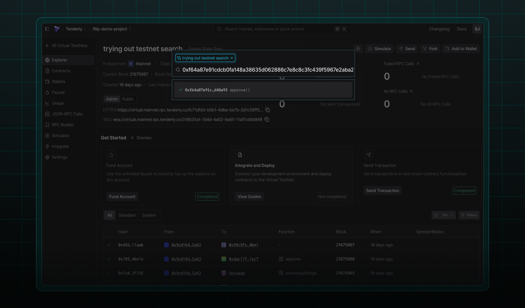Open the Faucet section in sidebar

[58, 92]
